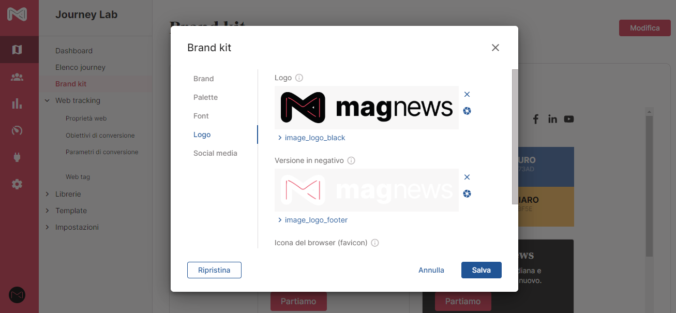Collapse the Web tracking tree section
Image resolution: width=676 pixels, height=313 pixels.
pyautogui.click(x=47, y=100)
